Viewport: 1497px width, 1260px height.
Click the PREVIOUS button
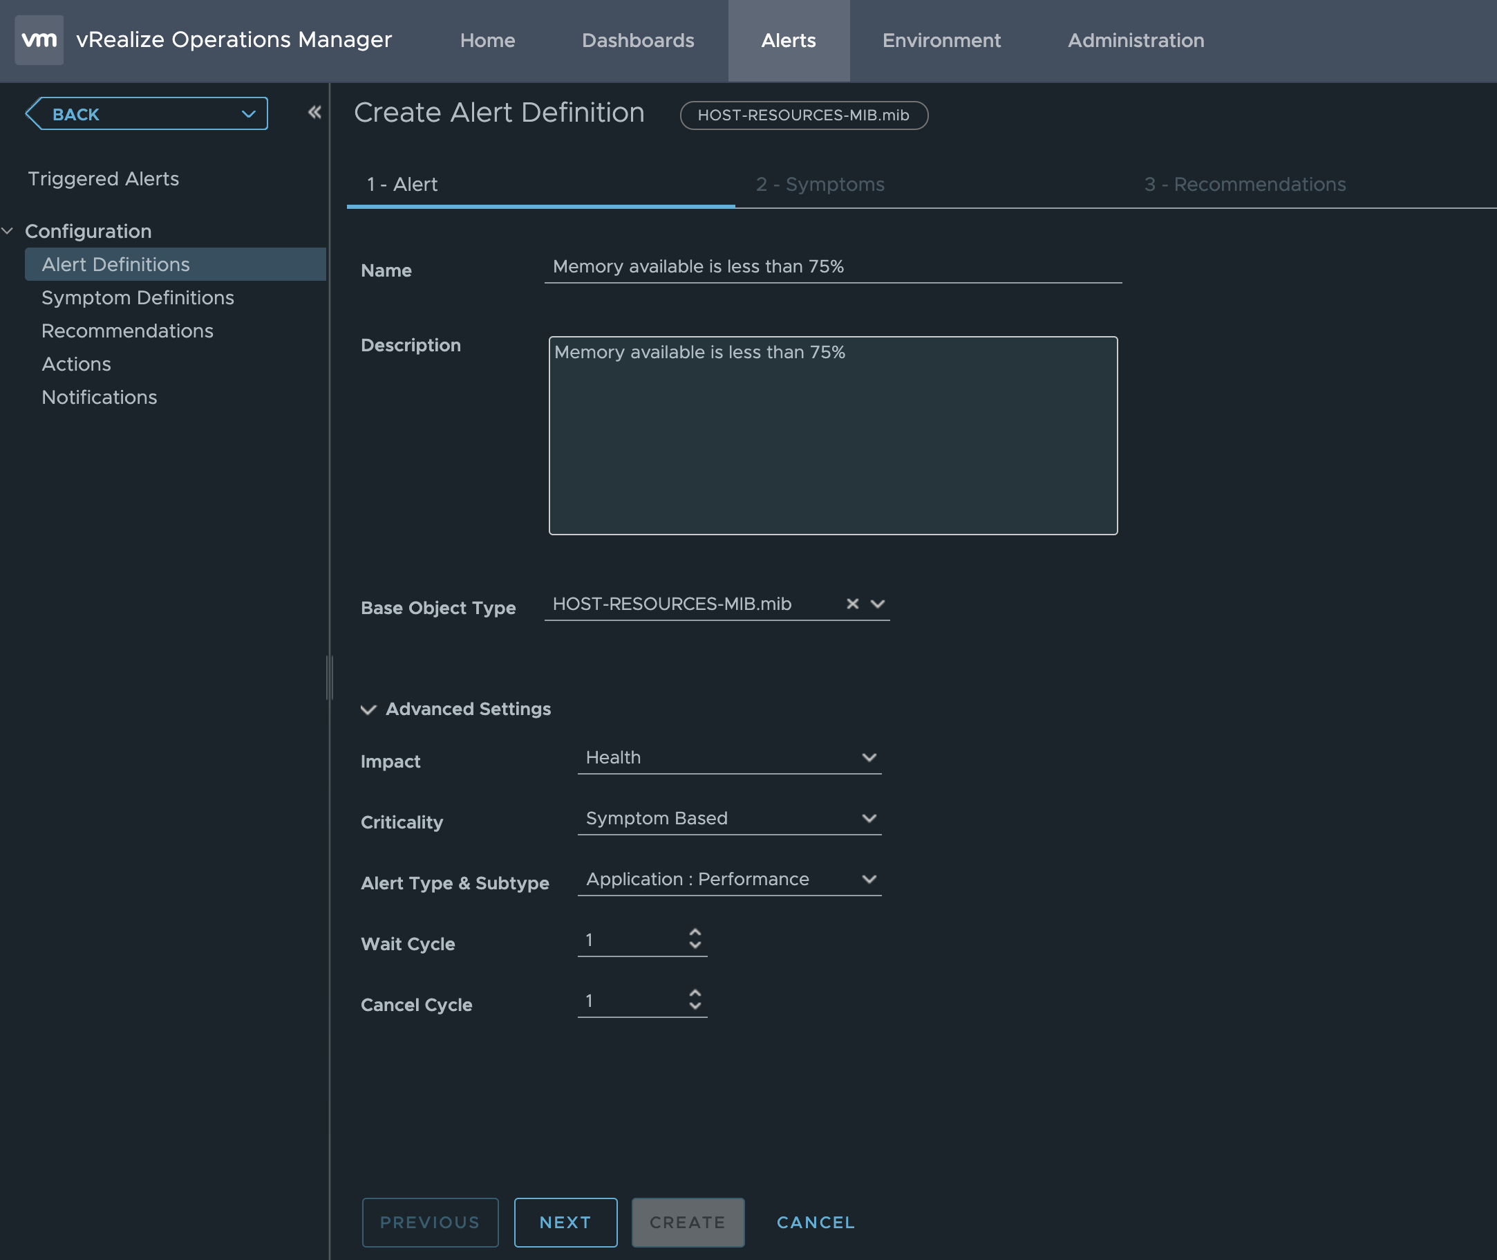[x=430, y=1222]
